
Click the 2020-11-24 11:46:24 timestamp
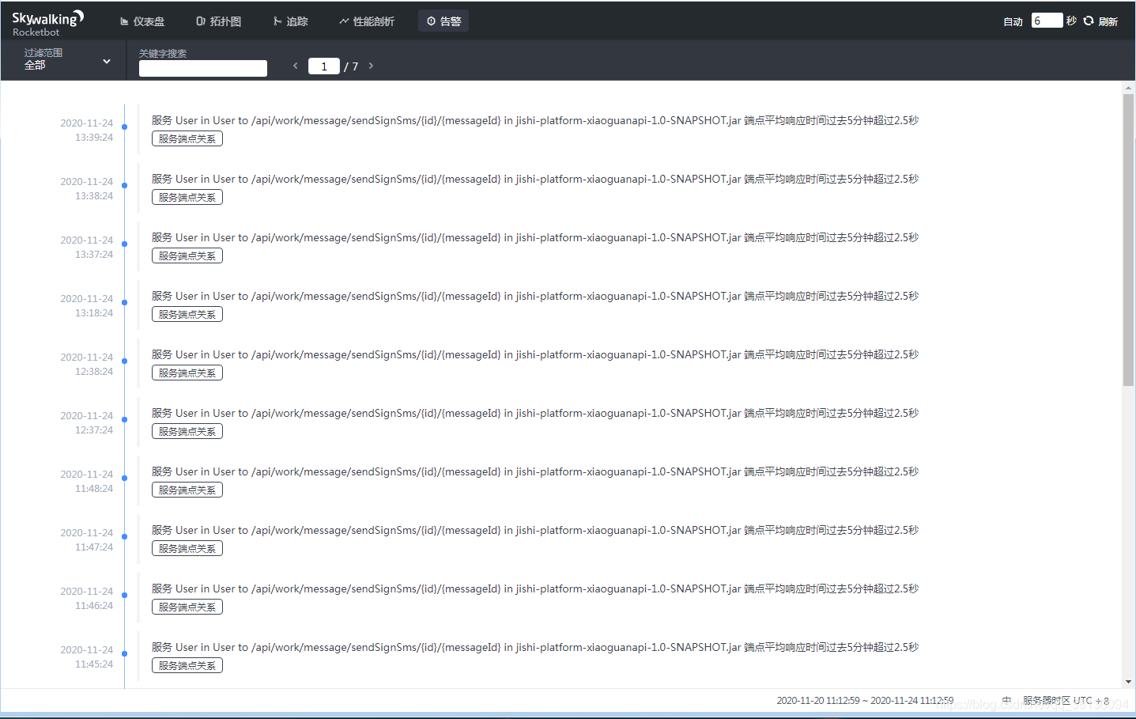[x=87, y=598]
